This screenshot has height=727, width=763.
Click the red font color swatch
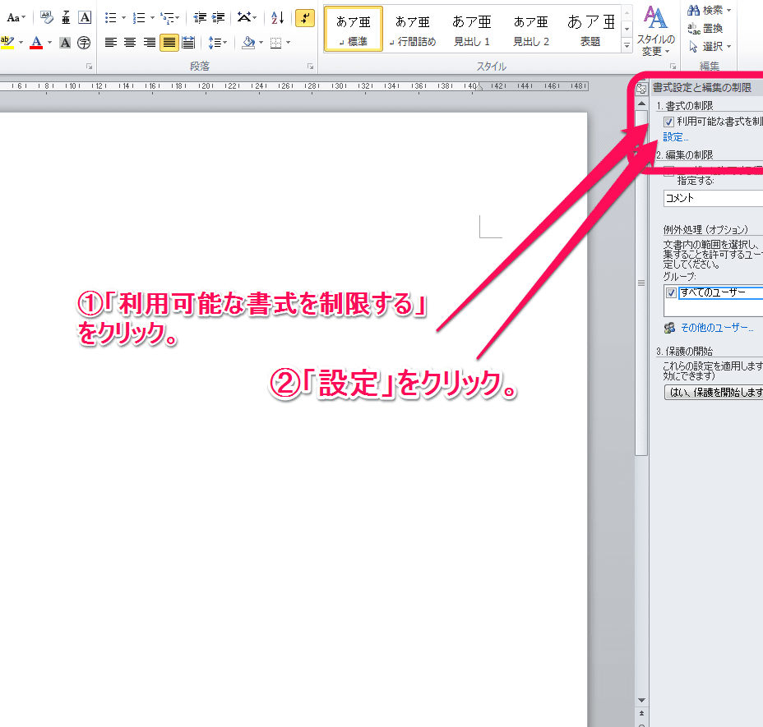tap(35, 43)
